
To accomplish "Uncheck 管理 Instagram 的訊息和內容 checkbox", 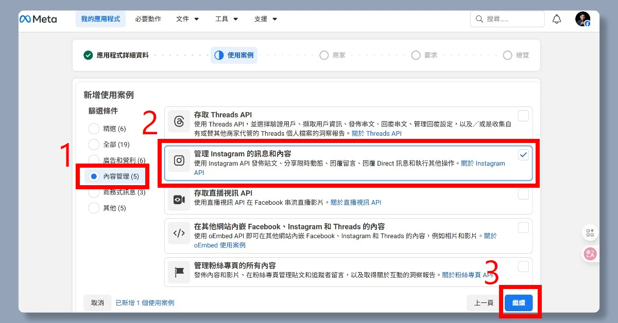I will click(x=523, y=155).
